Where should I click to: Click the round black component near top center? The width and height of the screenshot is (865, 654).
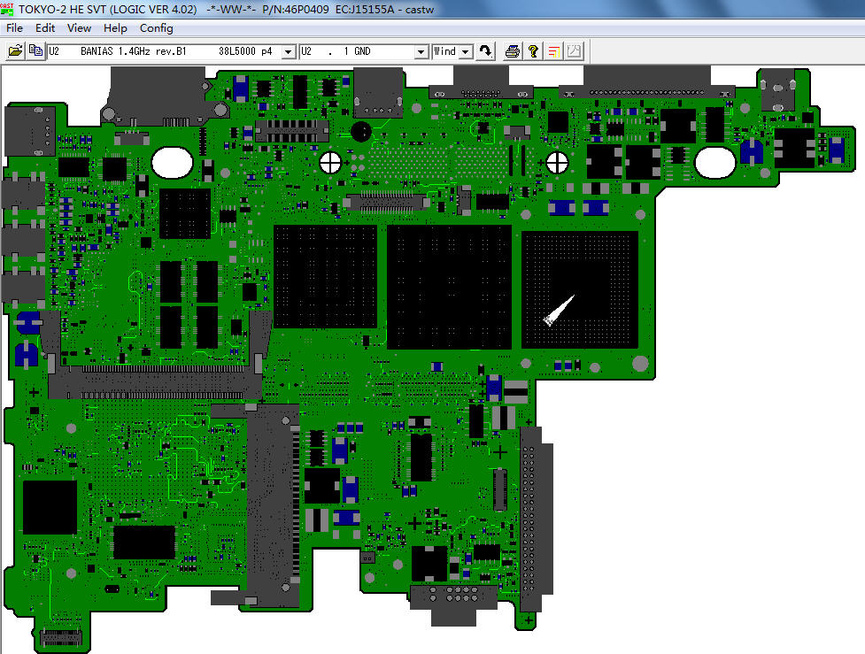360,132
